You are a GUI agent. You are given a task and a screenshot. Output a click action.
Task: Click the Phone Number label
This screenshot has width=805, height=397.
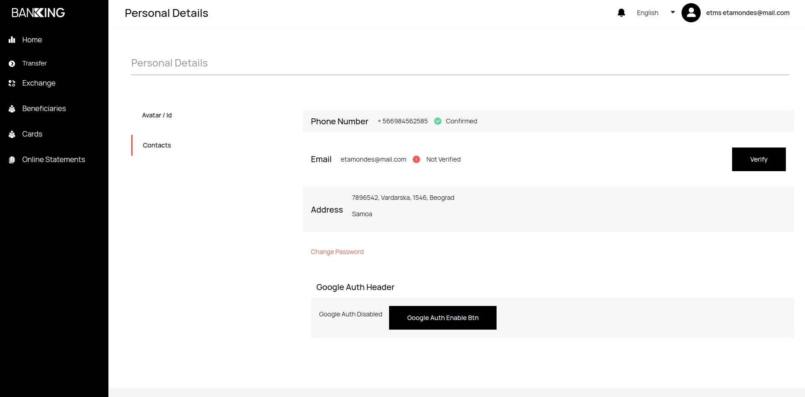point(339,122)
